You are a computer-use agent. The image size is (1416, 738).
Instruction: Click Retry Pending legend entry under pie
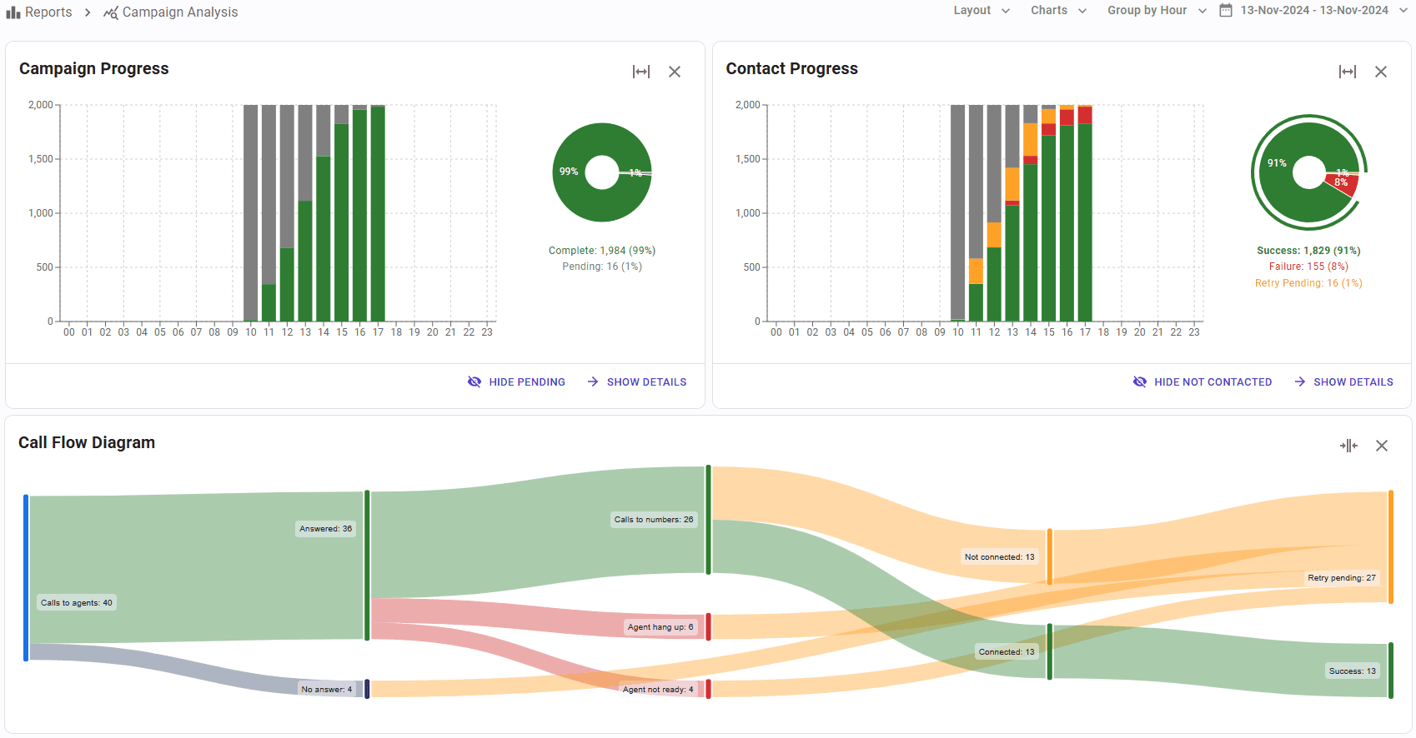pyautogui.click(x=1308, y=283)
